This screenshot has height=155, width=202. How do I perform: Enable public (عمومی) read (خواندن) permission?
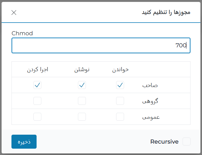pyautogui.click(x=120, y=117)
